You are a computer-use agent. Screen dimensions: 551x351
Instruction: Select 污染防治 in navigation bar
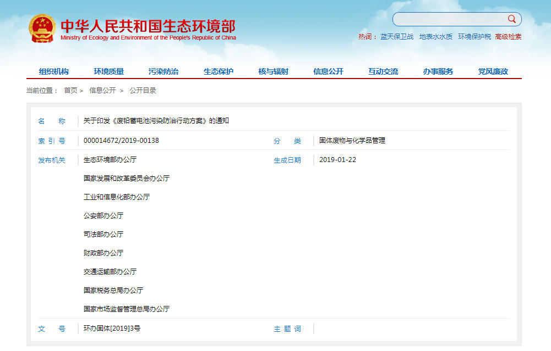coord(163,71)
